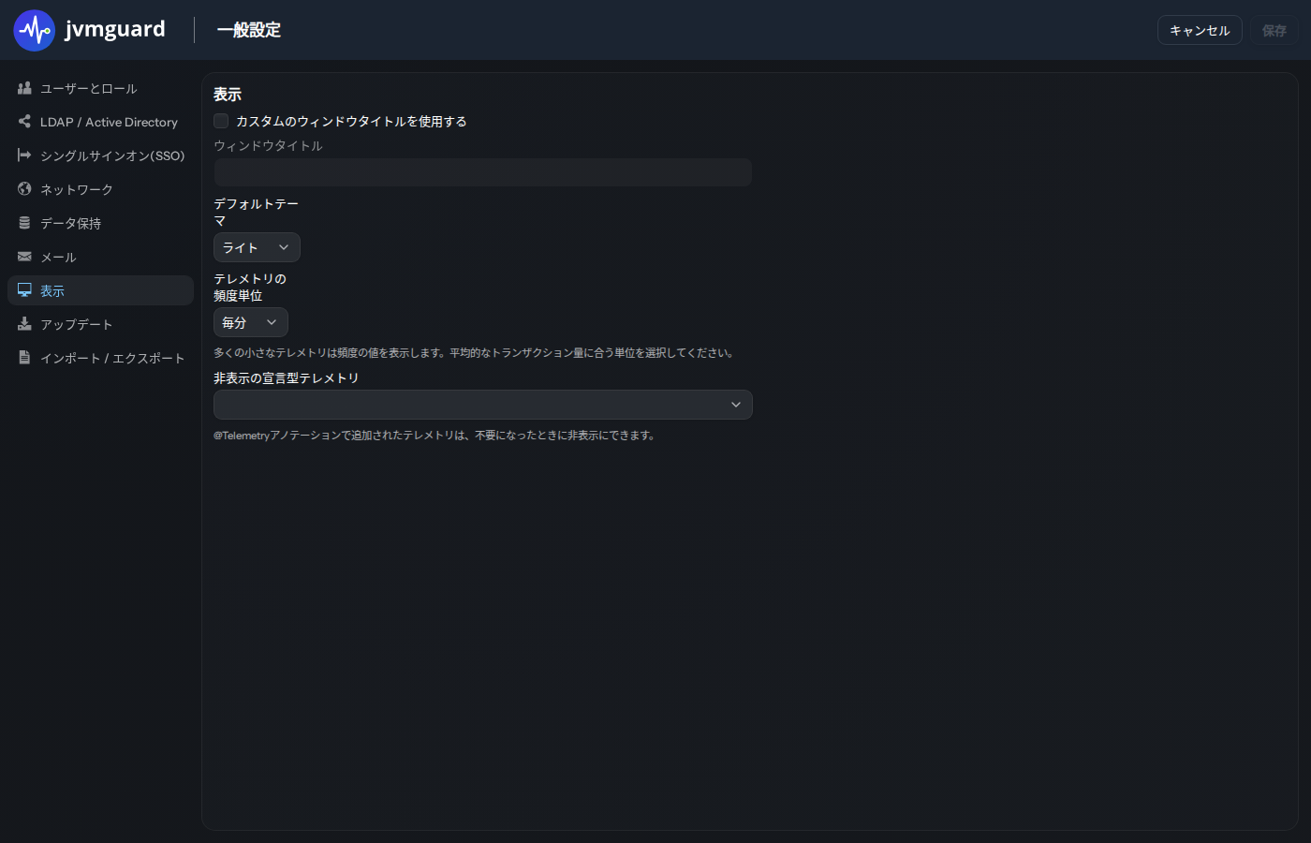Click the update download icon
The width and height of the screenshot is (1311, 843).
pos(24,324)
